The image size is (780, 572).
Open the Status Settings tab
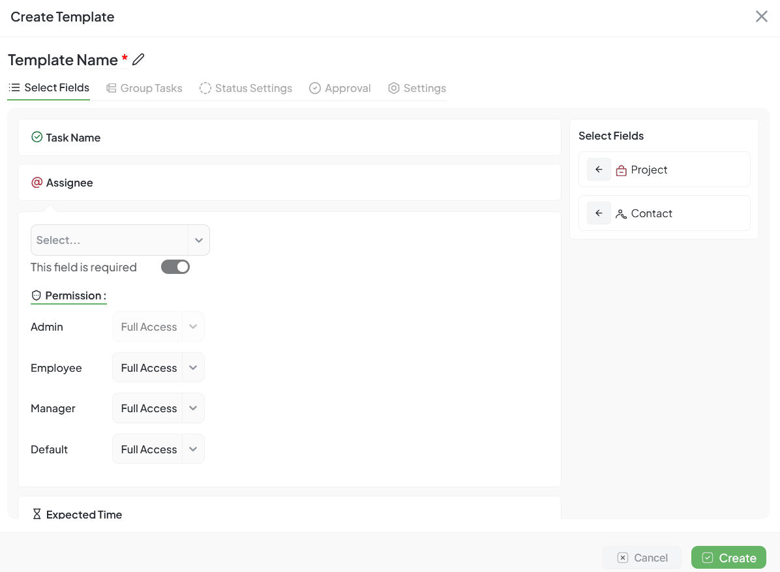(246, 88)
